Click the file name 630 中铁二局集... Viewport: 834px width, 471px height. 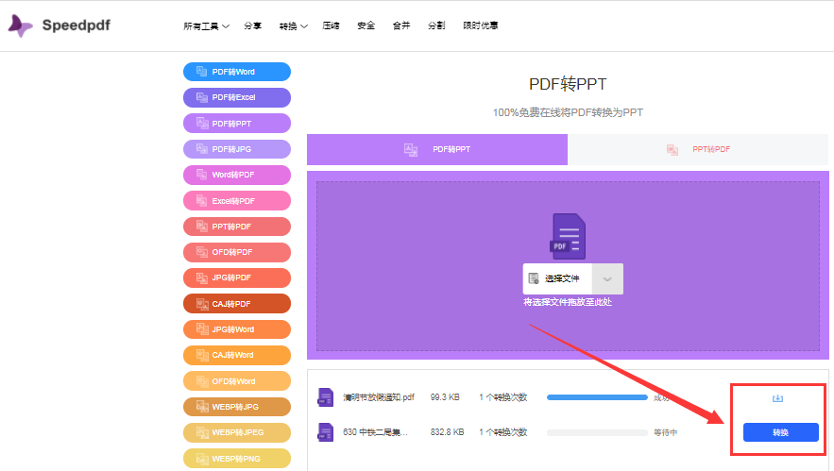pos(375,432)
